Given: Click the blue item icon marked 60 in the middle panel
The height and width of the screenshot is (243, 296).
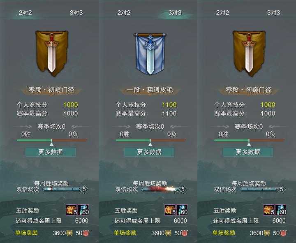Looking at the screenshot, I should coord(182,210).
